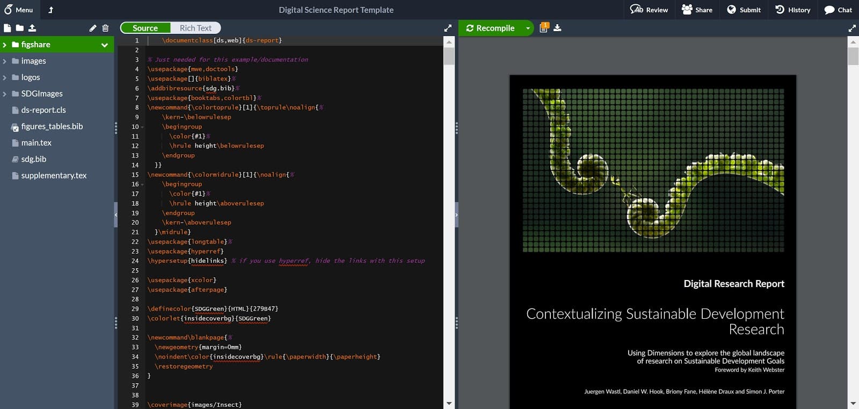Screen dimensions: 859x409
Task: Click the upload icon in file tree
Action: click(32, 28)
